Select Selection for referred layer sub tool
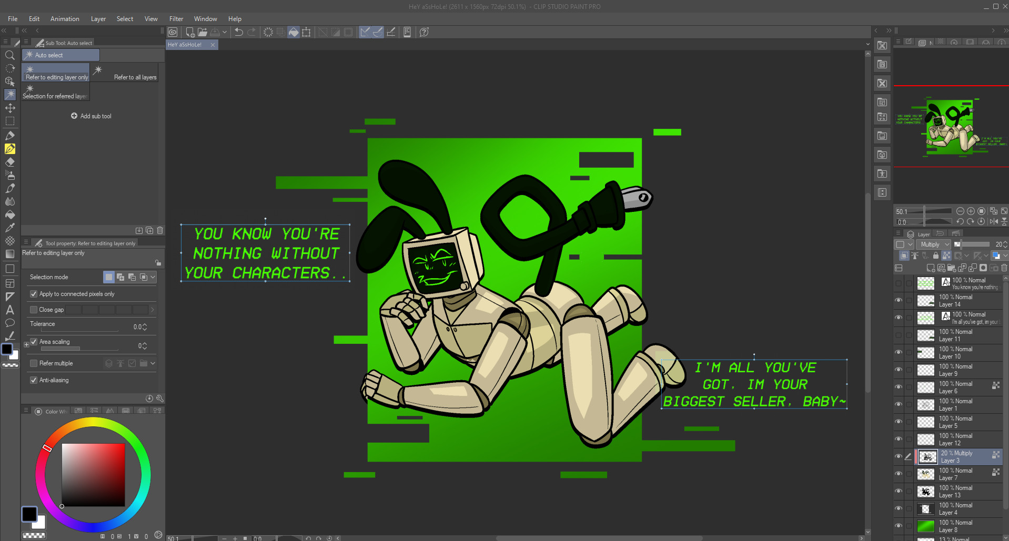Viewport: 1009px width, 541px height. (x=55, y=91)
